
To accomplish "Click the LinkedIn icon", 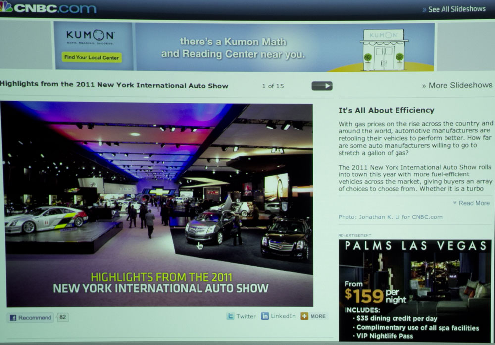I will tap(265, 316).
